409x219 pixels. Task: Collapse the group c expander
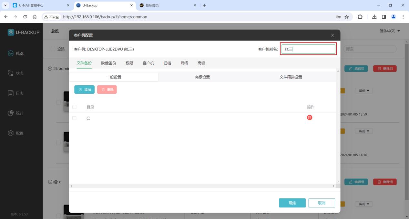50,182
